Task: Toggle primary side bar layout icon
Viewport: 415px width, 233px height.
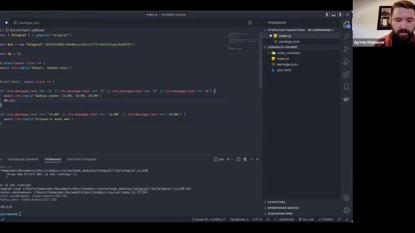Action: [x=327, y=14]
